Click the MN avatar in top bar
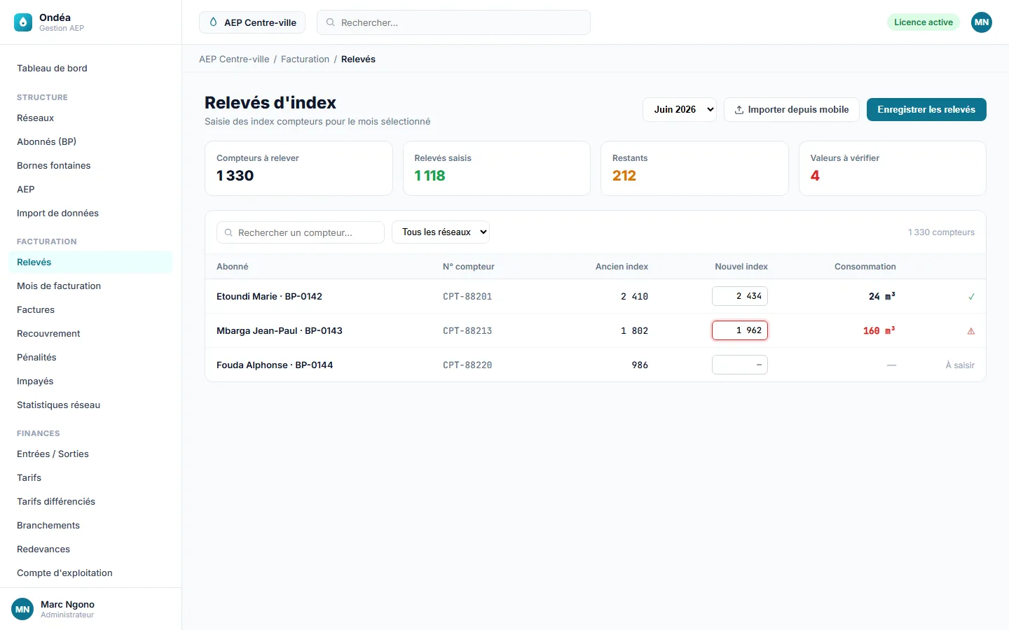The height and width of the screenshot is (630, 1009). [982, 22]
